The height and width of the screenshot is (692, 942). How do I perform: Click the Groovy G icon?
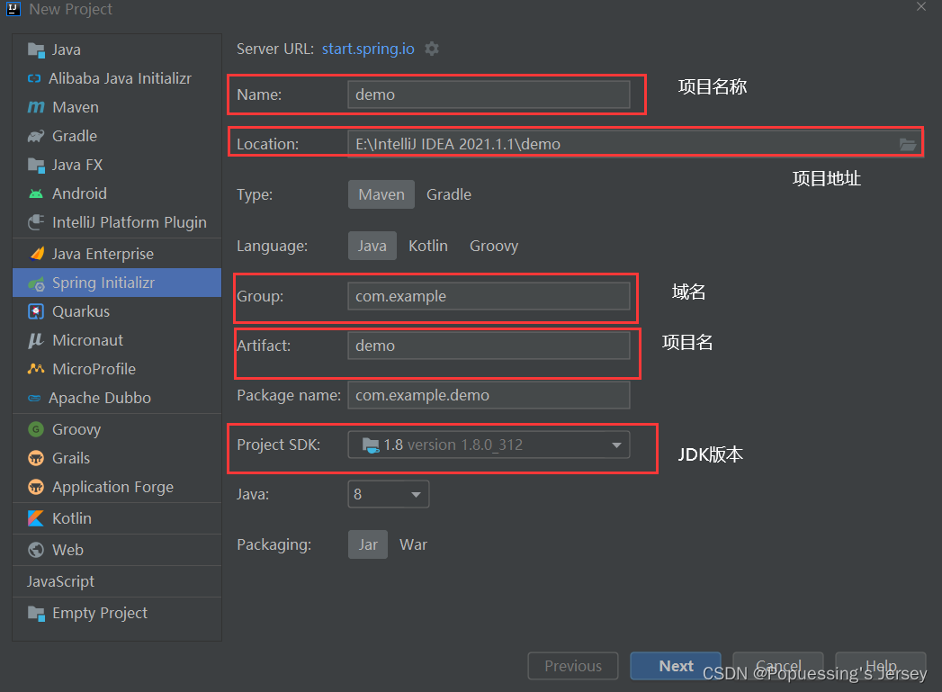tap(36, 429)
